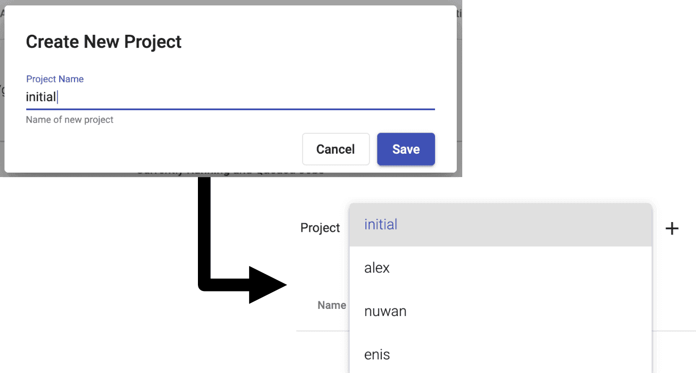Click the "Create New Project" dialog title
696x373 pixels.
(104, 42)
